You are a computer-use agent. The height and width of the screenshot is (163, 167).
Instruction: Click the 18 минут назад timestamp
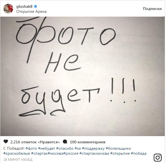tap(18, 159)
